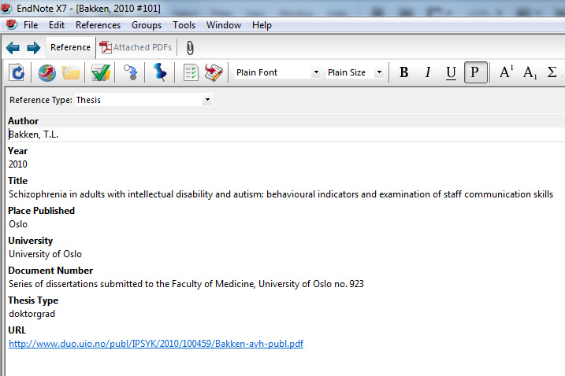
Task: Click the blue pushpin insert citation icon
Action: 160,72
